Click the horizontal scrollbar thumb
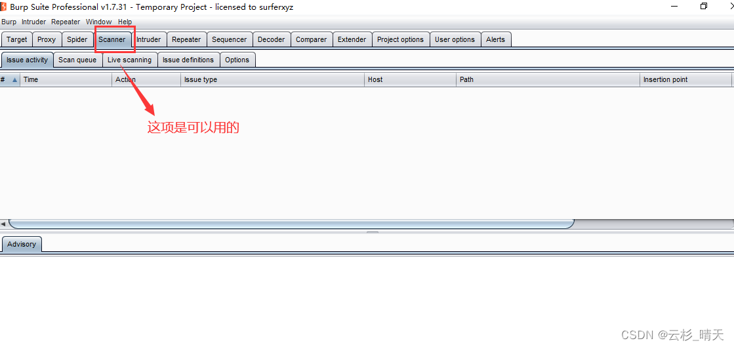Viewport: 734px width, 347px height. (x=291, y=224)
